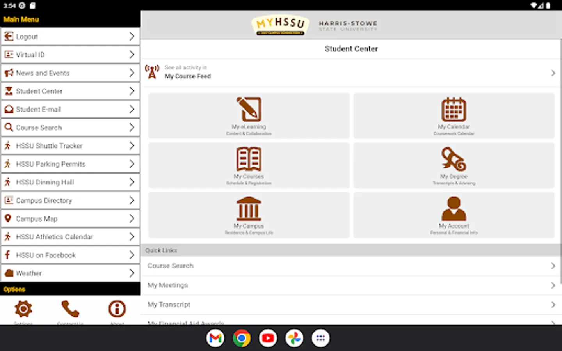562x351 pixels.
Task: Click the Main Menu heading
Action: (x=21, y=19)
